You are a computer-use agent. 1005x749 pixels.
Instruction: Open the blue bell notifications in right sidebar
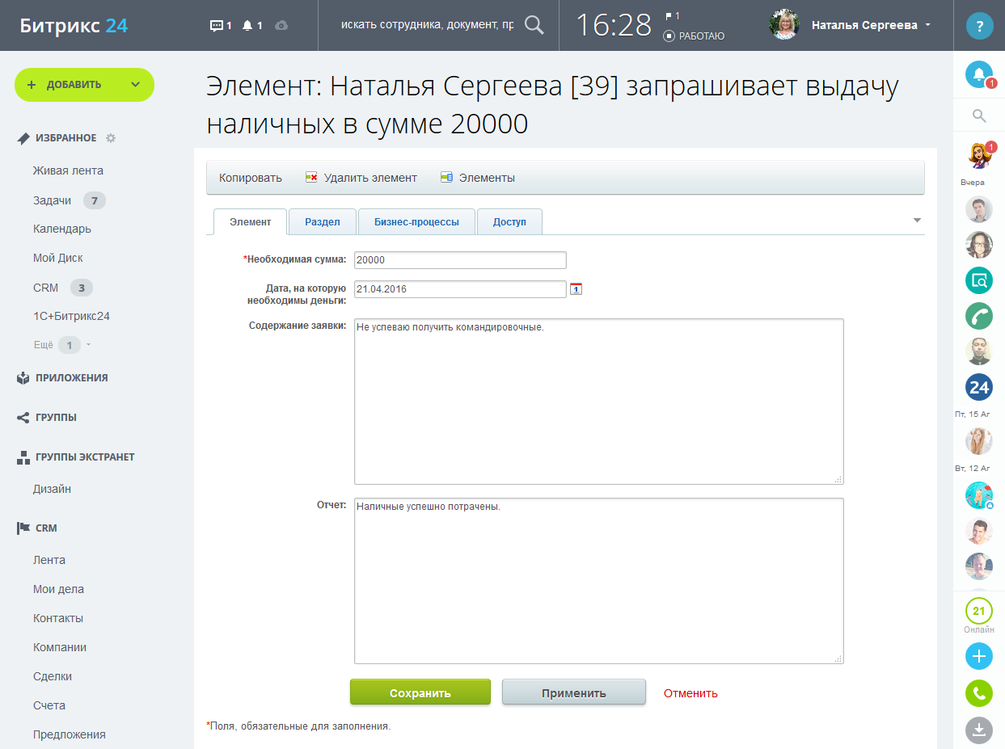pos(979,75)
